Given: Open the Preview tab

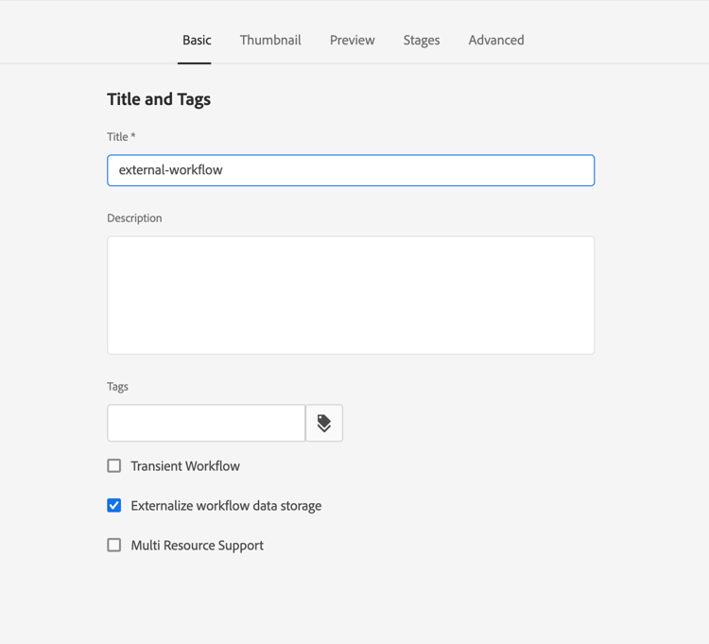Looking at the screenshot, I should tap(352, 41).
